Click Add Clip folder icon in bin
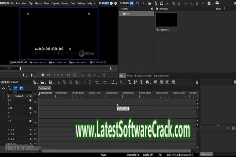 click(149, 3)
